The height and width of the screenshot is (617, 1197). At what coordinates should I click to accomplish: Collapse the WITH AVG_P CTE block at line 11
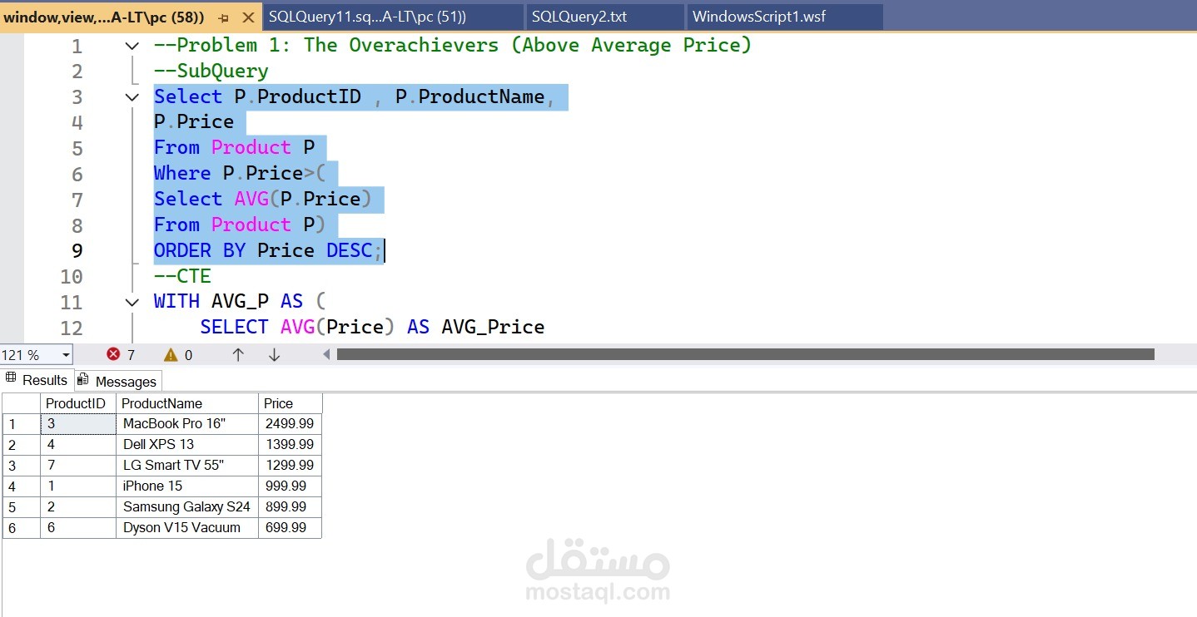[132, 302]
